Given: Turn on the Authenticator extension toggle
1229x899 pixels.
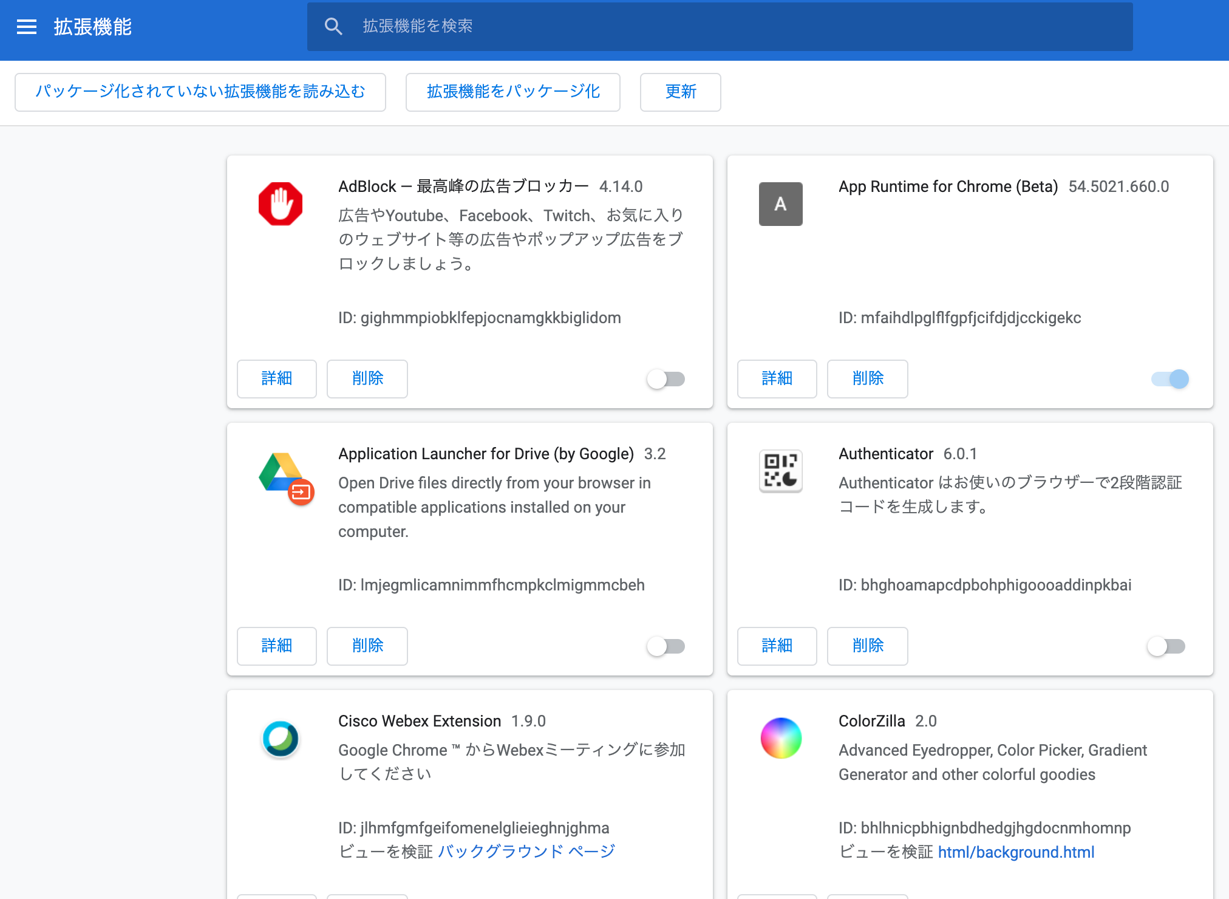Looking at the screenshot, I should coord(1166,646).
